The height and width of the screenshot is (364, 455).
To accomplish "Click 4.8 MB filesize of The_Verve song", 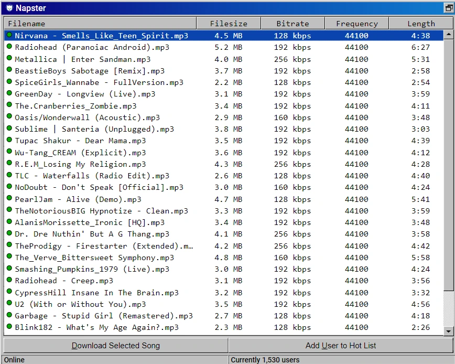I will point(229,258).
